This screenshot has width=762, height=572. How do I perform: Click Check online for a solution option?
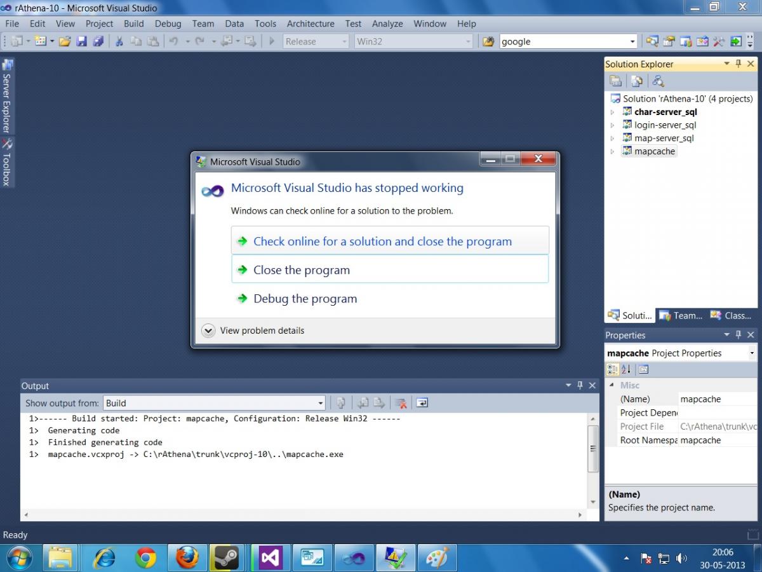tap(390, 242)
